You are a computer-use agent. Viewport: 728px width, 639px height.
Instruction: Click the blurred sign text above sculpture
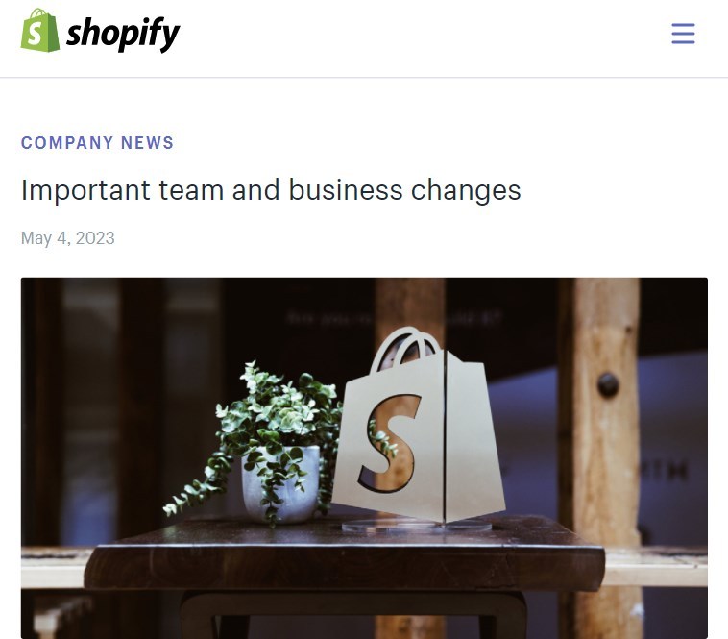(394, 318)
